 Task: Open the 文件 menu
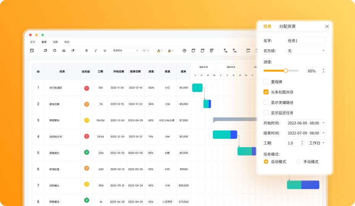32,42
